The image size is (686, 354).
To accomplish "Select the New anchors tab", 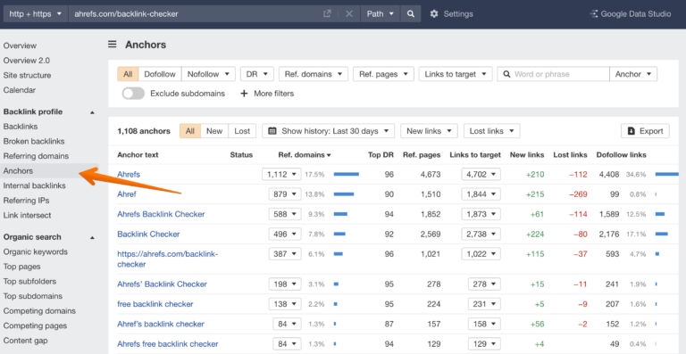I will coord(214,131).
